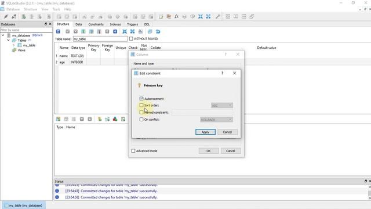The image size is (371, 209).
Task: Switch to the Indexes tab
Action: (x=115, y=24)
